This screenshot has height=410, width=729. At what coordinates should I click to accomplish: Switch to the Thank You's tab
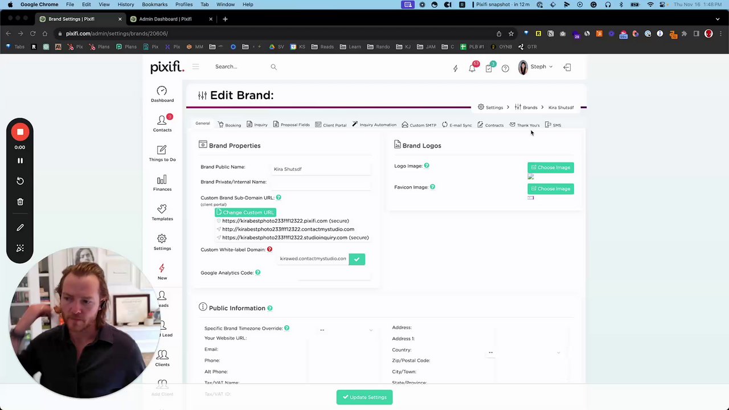click(525, 125)
